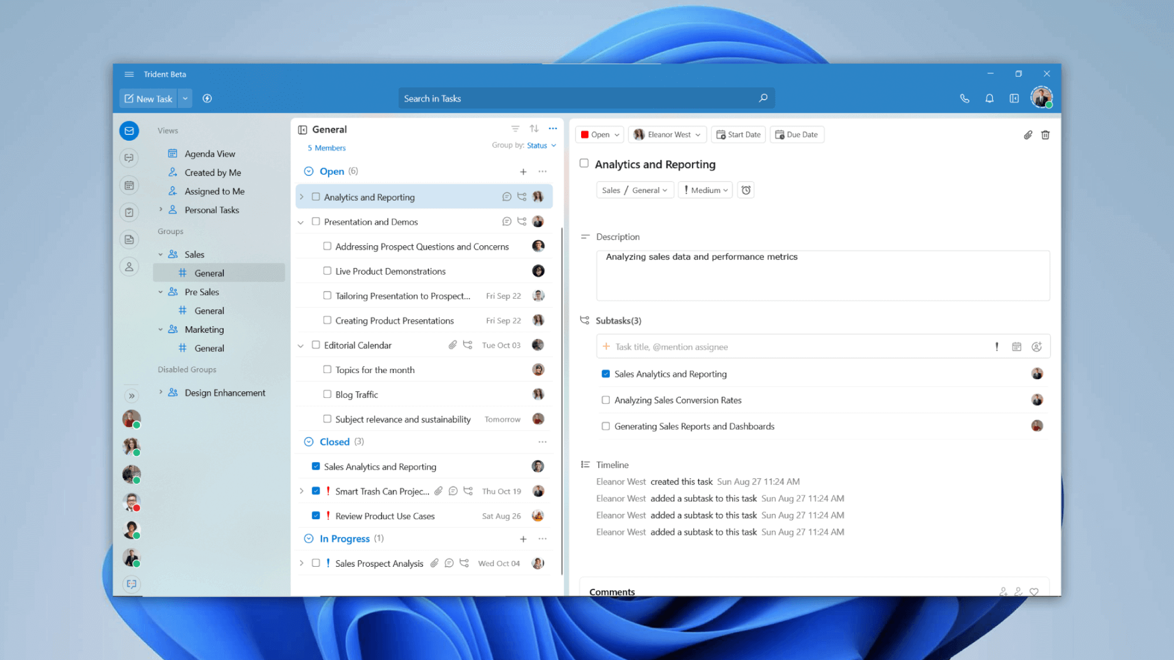Click the attachment icon on Analytics and Reporting task
This screenshot has width=1174, height=660.
[1028, 134]
